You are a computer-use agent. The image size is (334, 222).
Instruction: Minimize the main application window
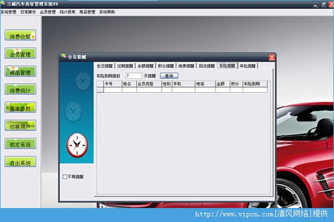[316, 4]
